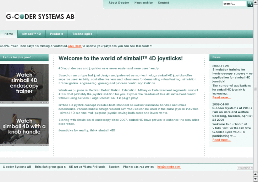Viewport: 258px width, 193px height.
Task: Open the About G-coder page
Action: pos(119,3)
